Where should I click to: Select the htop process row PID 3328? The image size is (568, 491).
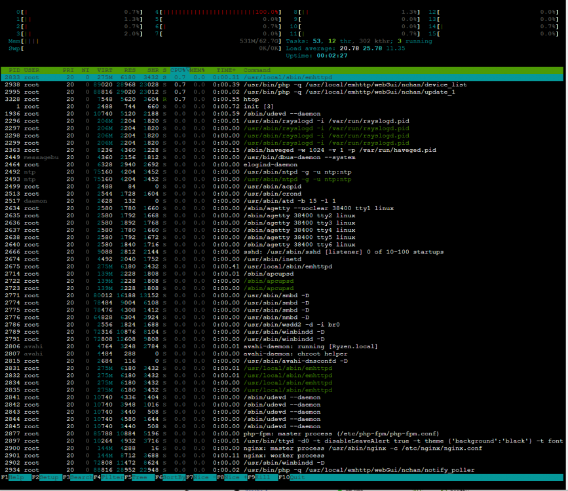click(282, 100)
